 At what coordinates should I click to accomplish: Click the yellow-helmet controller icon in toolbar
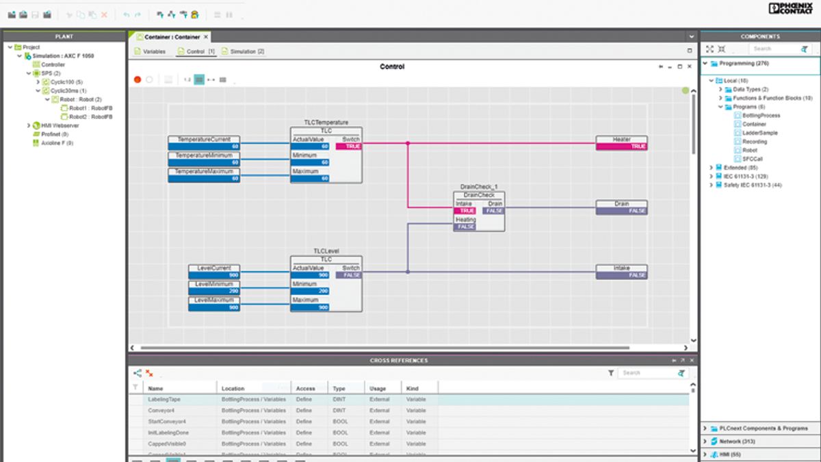click(195, 14)
